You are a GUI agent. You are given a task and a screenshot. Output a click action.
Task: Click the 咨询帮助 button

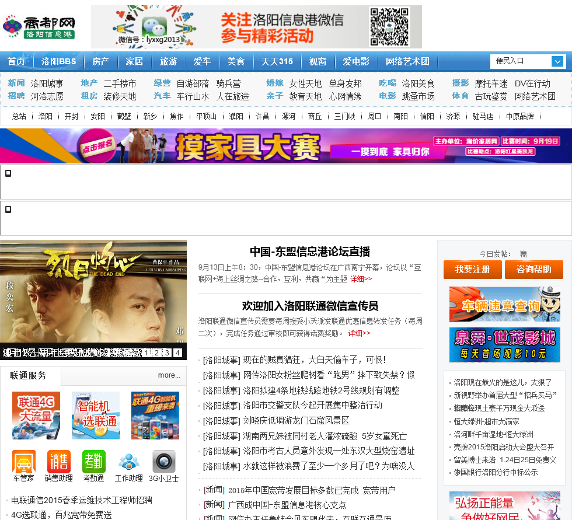pos(533,270)
